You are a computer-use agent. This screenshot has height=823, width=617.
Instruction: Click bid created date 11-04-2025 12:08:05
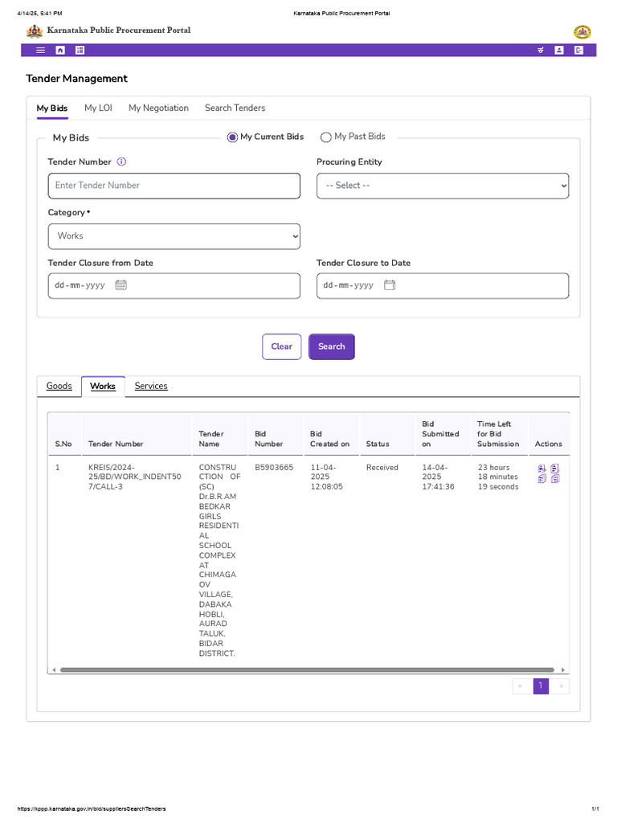coord(326,477)
